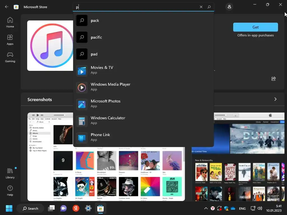Select the 'pack' search suggestion
Screen dimensions: 287x215
[x=143, y=20]
